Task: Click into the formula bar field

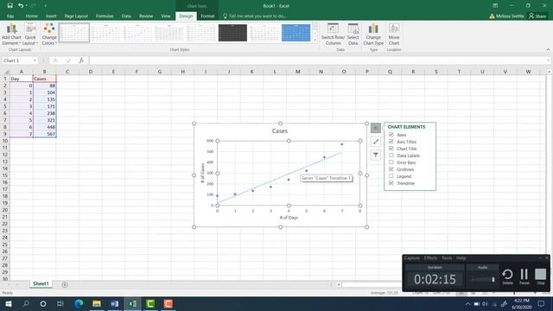Action: click(317, 60)
